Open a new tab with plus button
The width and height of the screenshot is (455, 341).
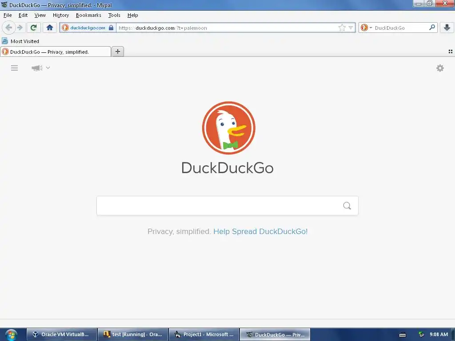(x=118, y=52)
